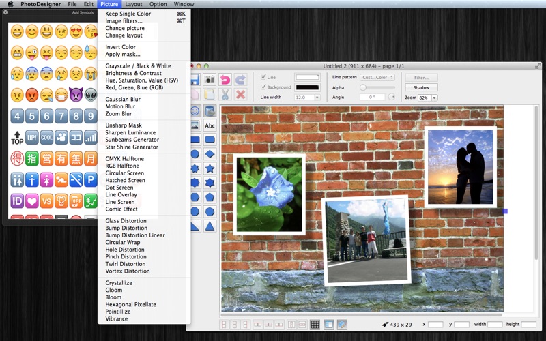
Task: Click the blue panel view icon at bottom
Action: pos(329,325)
